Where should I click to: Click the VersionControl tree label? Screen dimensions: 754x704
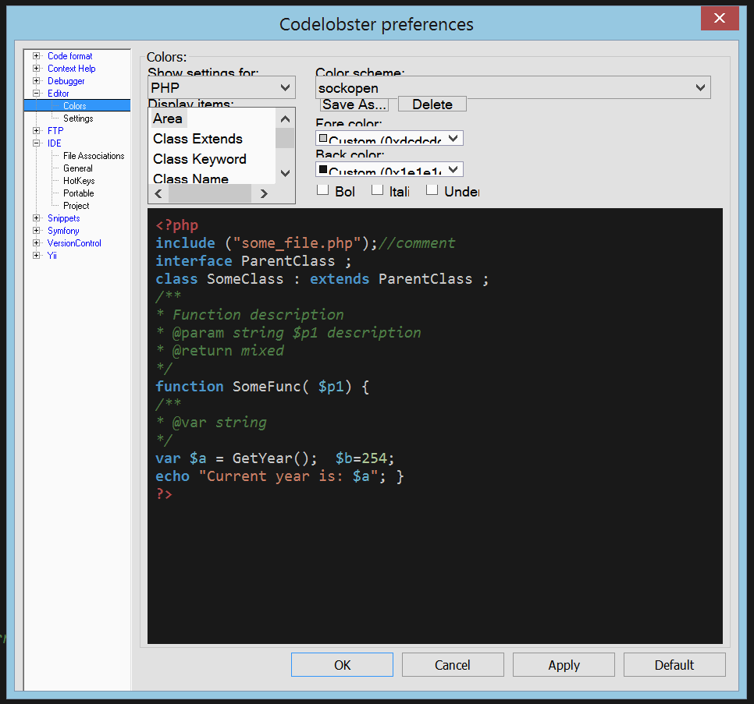point(74,243)
